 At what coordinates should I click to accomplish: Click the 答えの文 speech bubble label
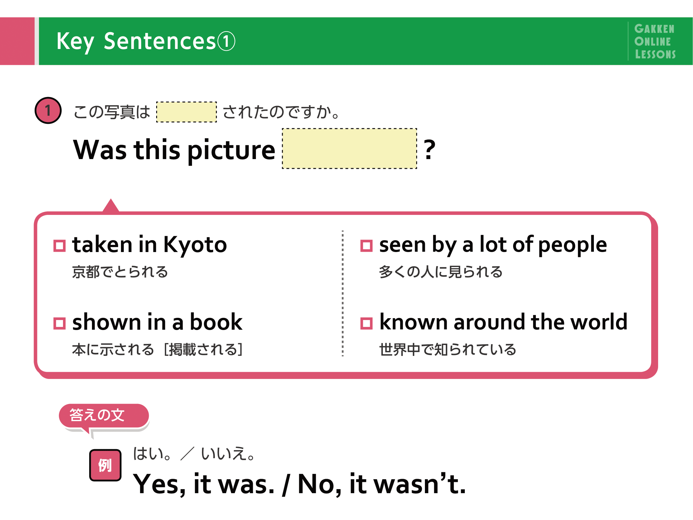104,416
